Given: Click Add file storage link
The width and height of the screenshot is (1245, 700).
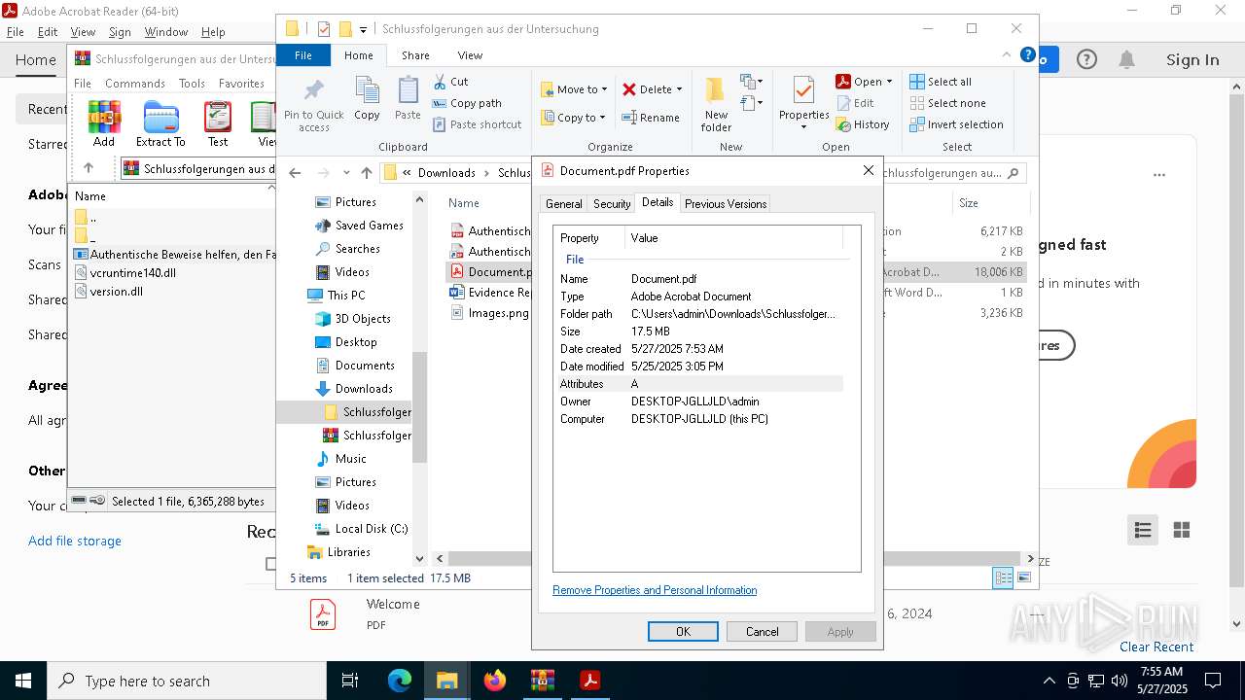Looking at the screenshot, I should point(75,541).
